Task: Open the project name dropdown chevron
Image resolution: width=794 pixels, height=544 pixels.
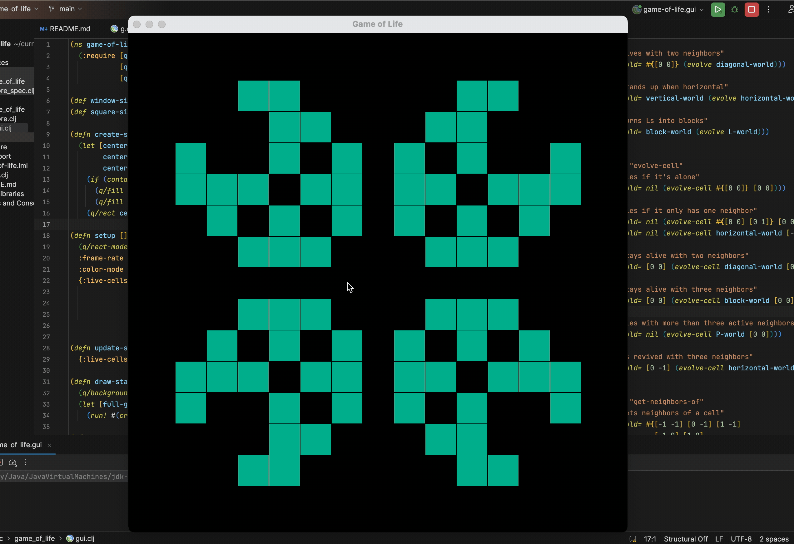Action: (x=36, y=9)
